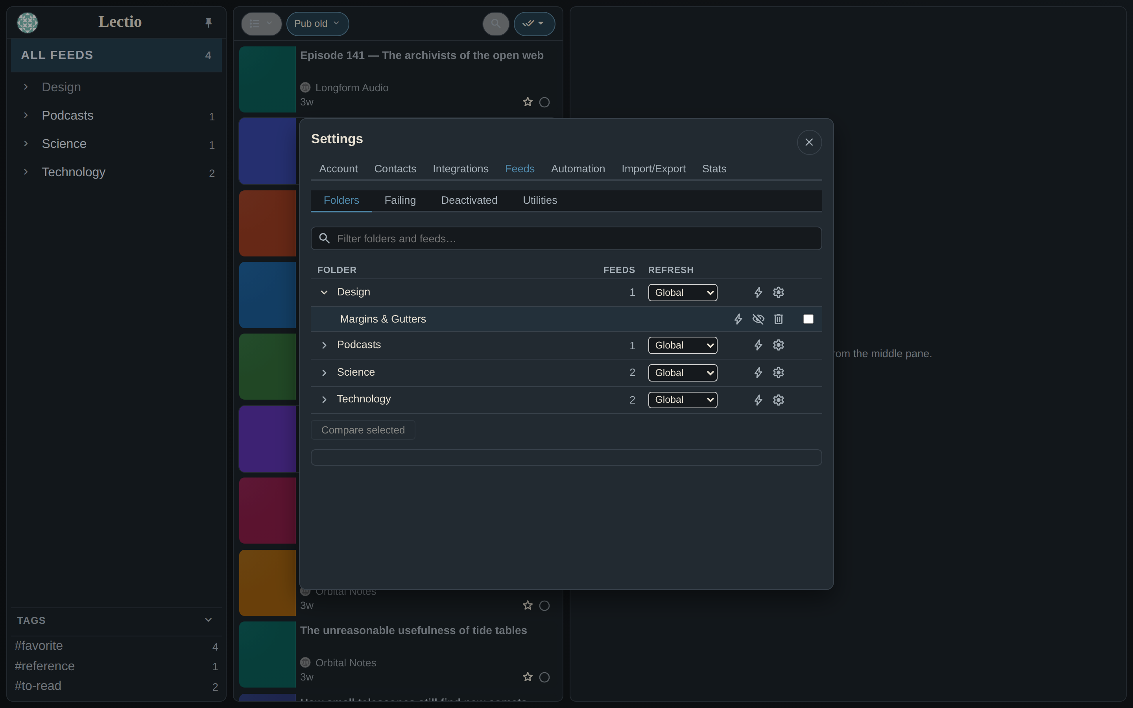Expand the Science folder in sidebar
Image resolution: width=1133 pixels, height=708 pixels.
tap(26, 144)
